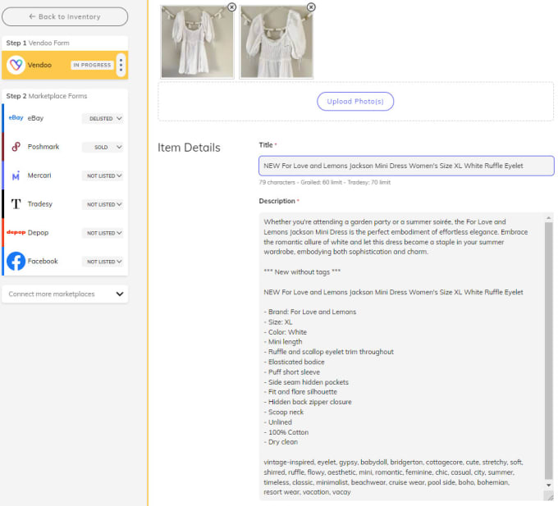558x506 pixels.
Task: Select the second dress photo thumbnail
Action: [277, 42]
